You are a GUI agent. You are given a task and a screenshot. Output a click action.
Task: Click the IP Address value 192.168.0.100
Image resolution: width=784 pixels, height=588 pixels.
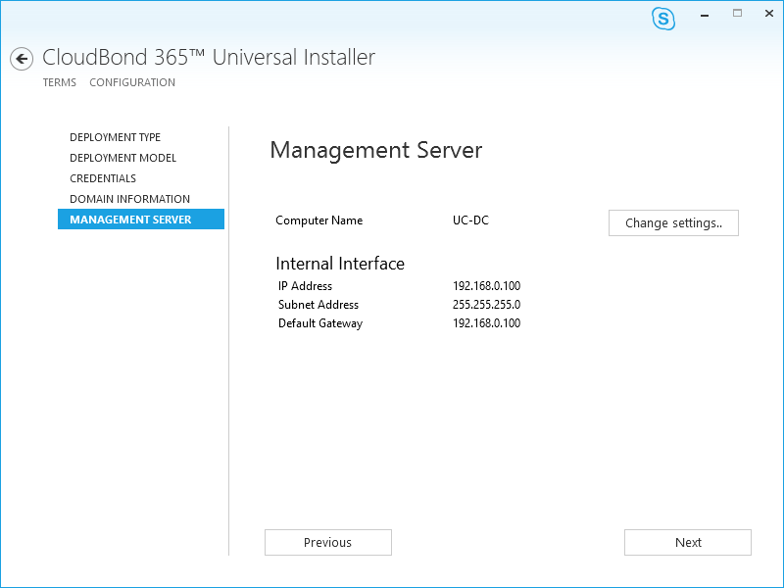click(x=486, y=286)
